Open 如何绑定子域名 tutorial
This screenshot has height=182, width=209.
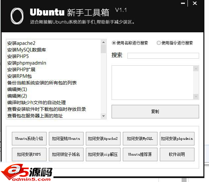[x=66, y=154]
